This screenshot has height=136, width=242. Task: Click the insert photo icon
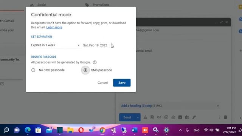(180, 117)
